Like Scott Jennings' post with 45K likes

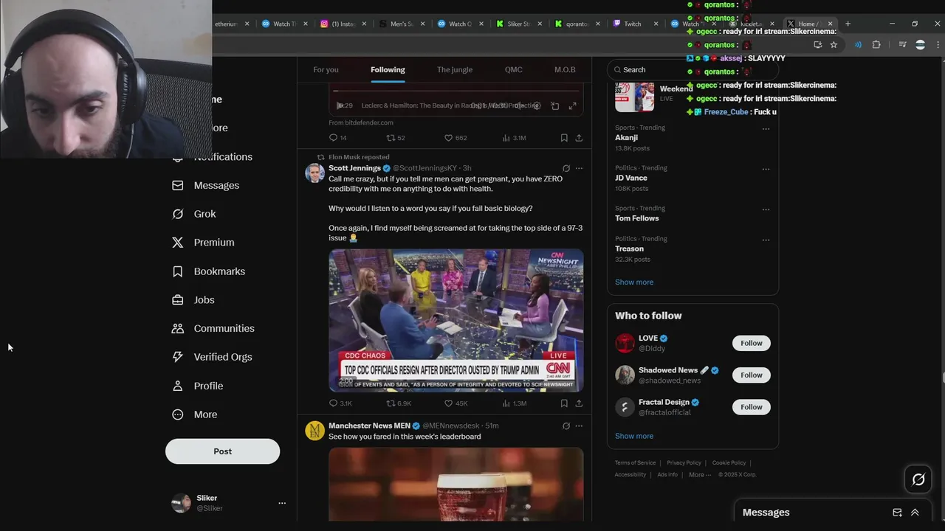[456, 403]
